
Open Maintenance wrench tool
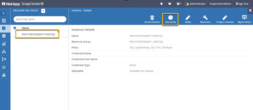[x=205, y=18]
